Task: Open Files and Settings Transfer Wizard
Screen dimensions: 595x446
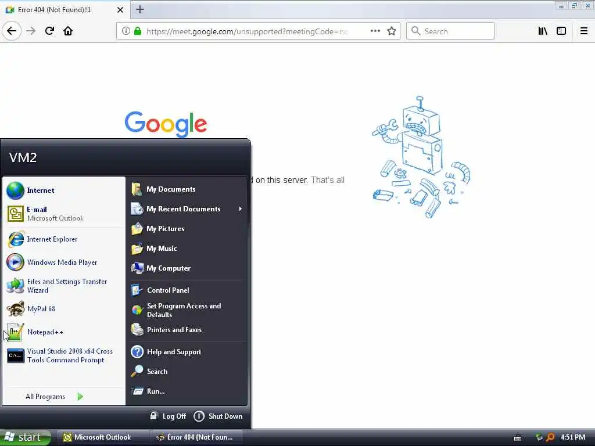Action: tap(64, 286)
